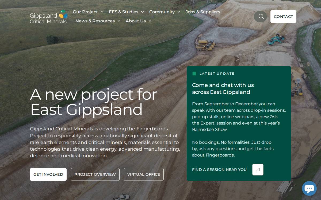This screenshot has width=321, height=200.
Task: Open the chat bubble widget
Action: click(x=309, y=189)
